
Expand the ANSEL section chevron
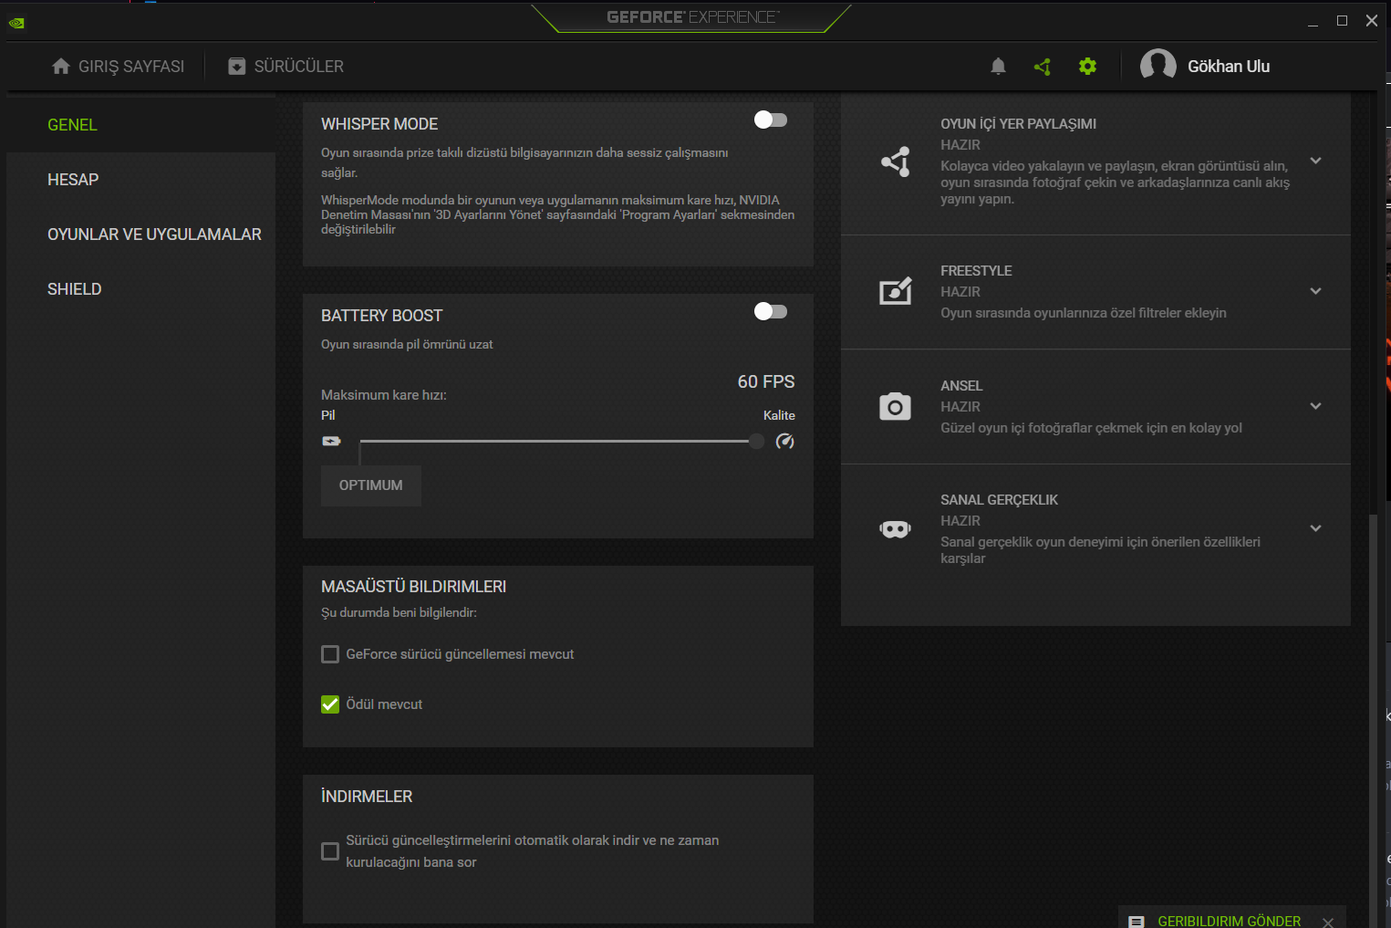(1315, 406)
